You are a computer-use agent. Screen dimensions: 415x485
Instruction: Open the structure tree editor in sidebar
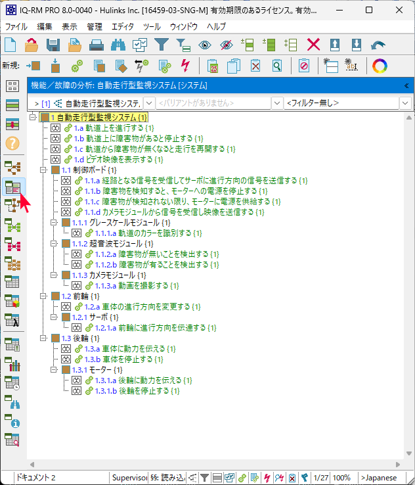click(x=12, y=167)
